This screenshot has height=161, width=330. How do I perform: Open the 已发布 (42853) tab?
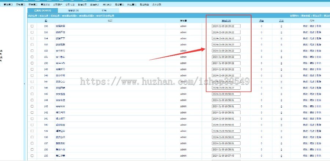pos(43,10)
